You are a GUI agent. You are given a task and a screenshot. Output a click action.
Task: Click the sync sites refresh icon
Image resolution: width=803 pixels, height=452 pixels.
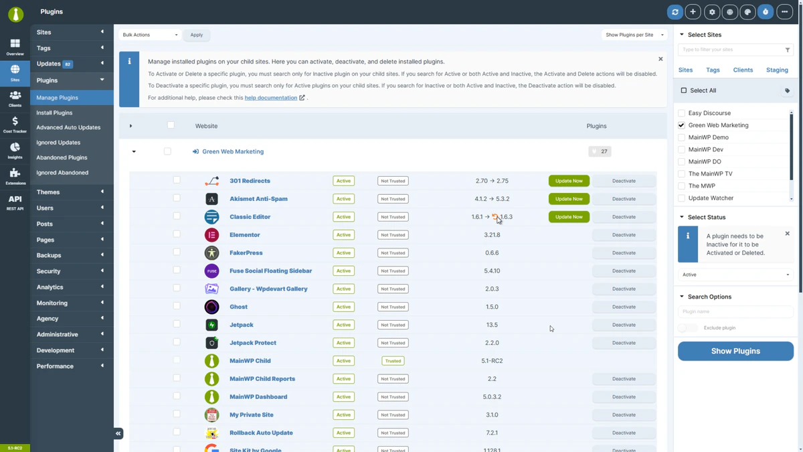[675, 12]
